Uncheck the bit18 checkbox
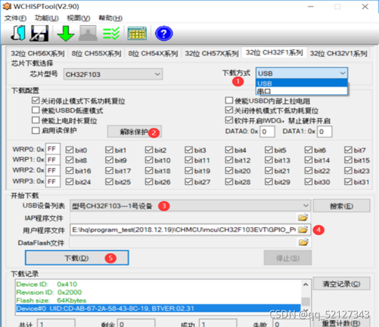The image size is (379, 327). pyautogui.click(x=149, y=170)
